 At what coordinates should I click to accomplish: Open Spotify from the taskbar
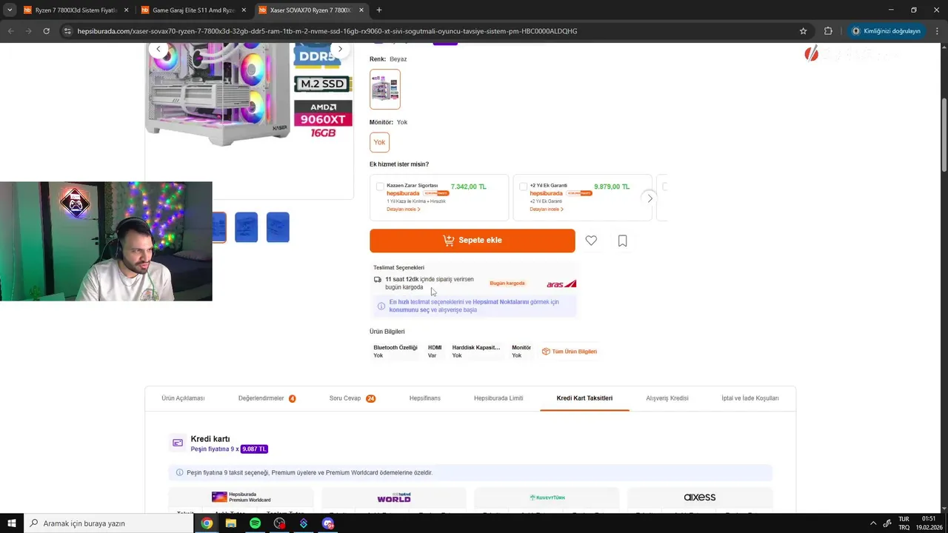pyautogui.click(x=255, y=523)
